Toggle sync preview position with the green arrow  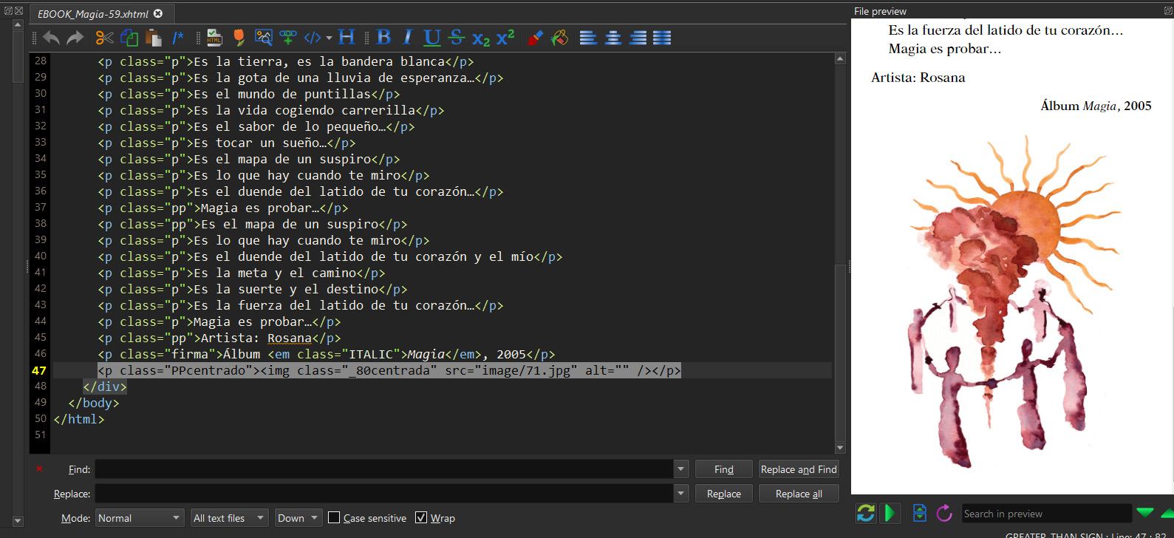click(890, 513)
